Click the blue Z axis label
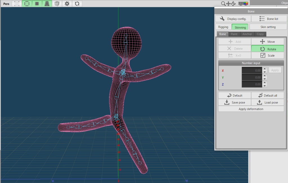The image size is (288, 183). [x=223, y=84]
